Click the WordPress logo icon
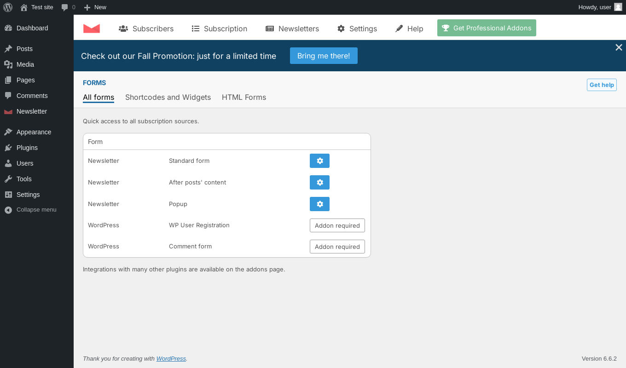 click(8, 7)
